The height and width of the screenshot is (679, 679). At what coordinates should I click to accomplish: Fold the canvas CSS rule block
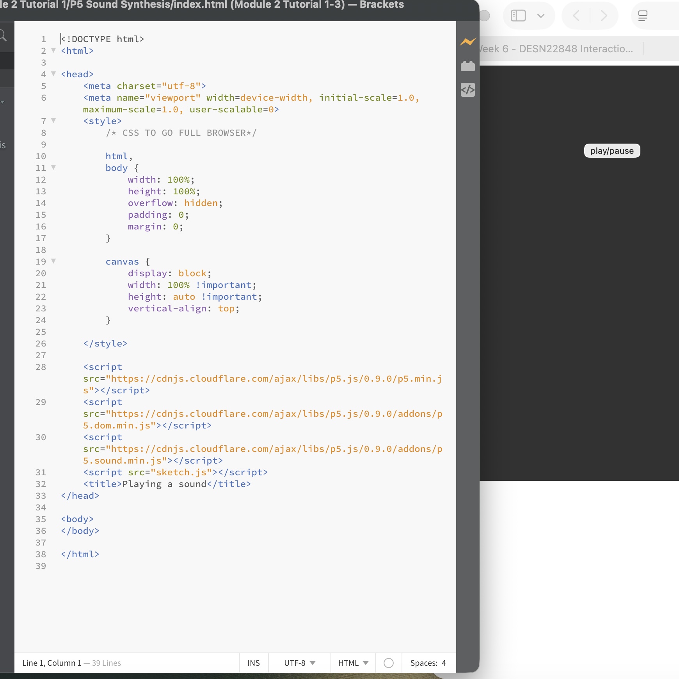click(53, 261)
